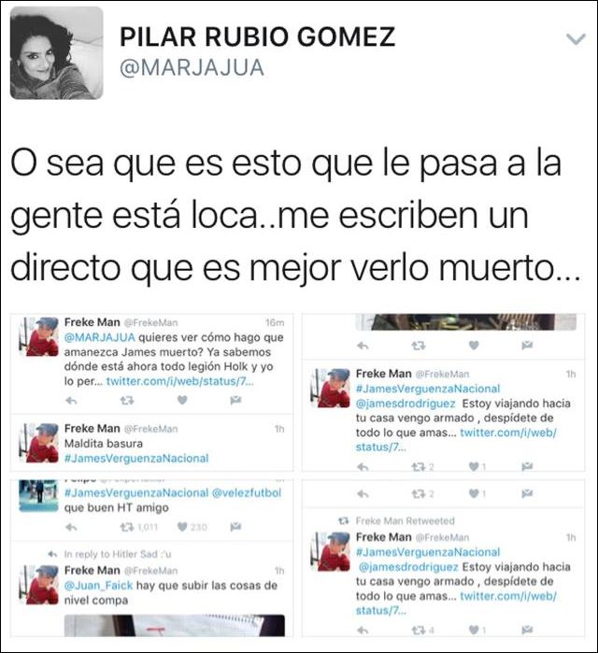Open the @Juan_Faick mention
Viewport: 598px width, 653px height.
pyautogui.click(x=98, y=586)
